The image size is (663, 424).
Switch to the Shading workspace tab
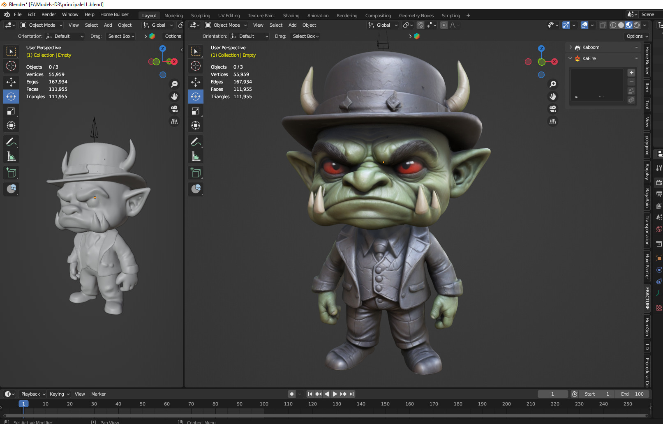point(291,16)
